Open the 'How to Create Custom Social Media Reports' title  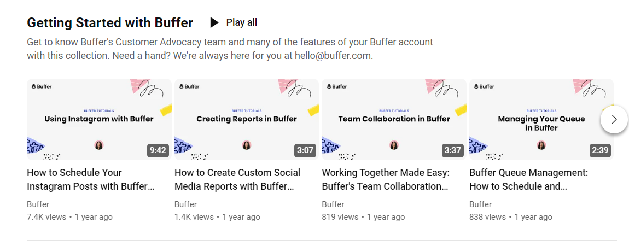[237, 179]
